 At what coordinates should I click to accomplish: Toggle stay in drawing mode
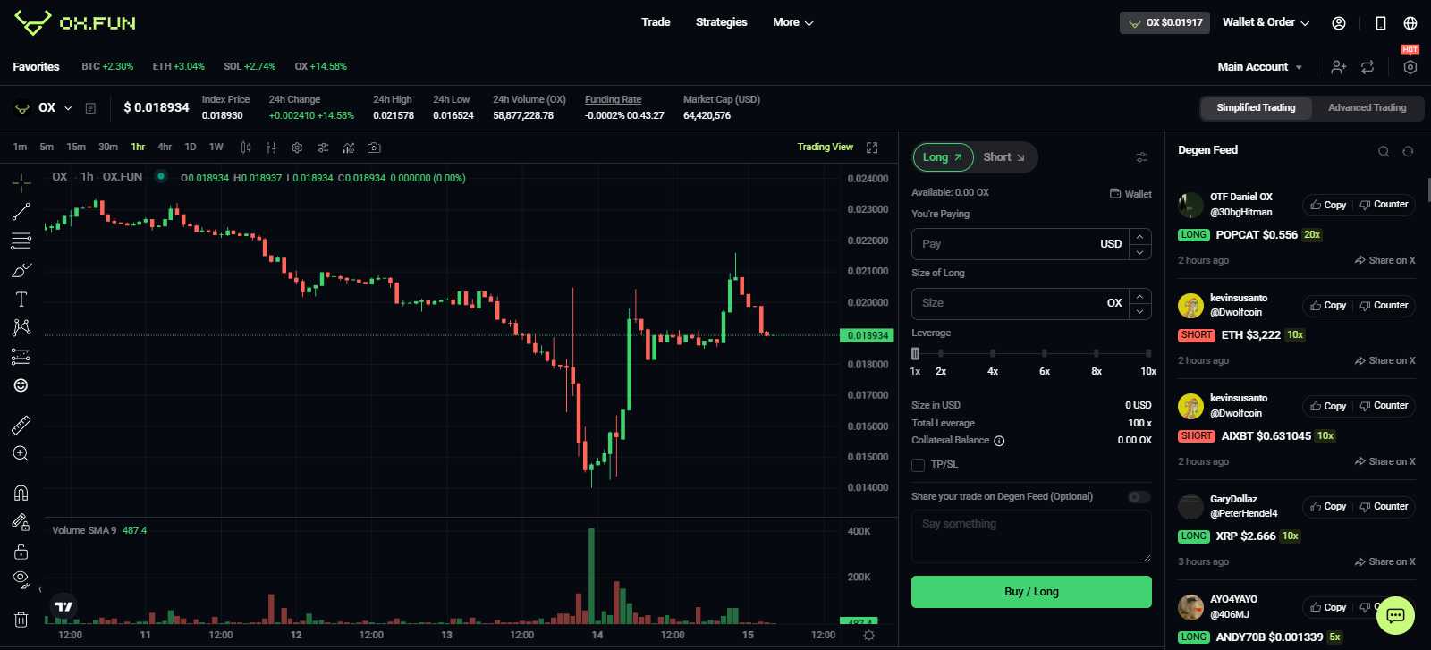click(21, 522)
